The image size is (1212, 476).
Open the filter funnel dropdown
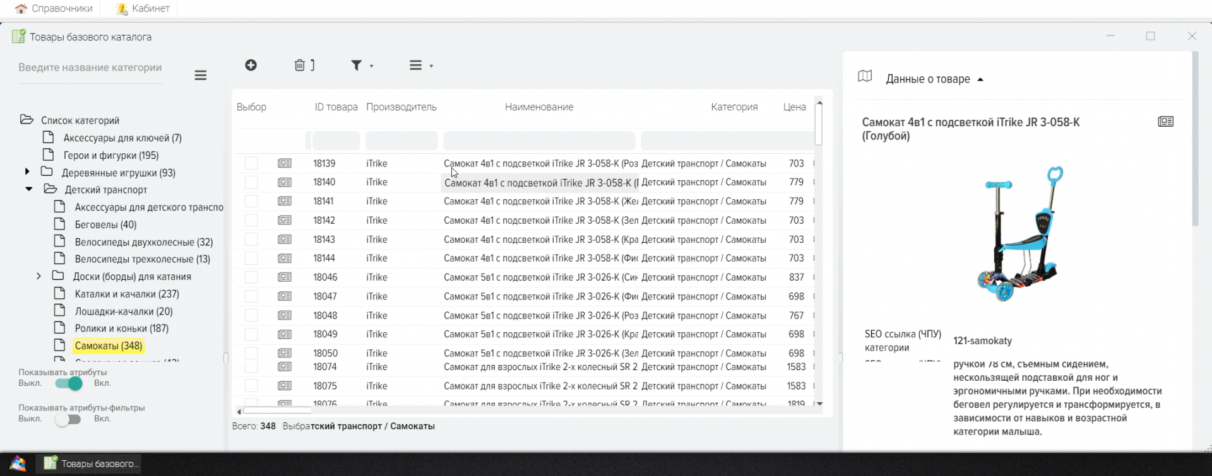(361, 66)
